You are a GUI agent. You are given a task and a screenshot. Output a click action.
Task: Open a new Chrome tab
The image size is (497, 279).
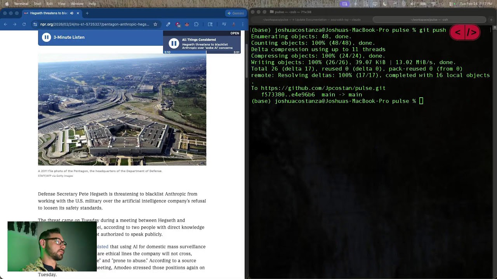[x=87, y=13]
